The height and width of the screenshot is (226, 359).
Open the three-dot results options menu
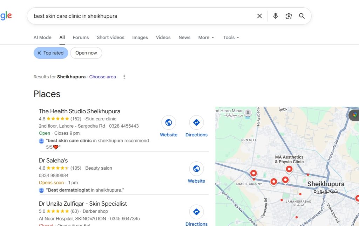click(x=124, y=77)
